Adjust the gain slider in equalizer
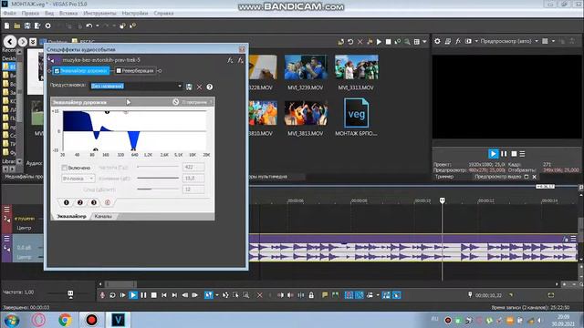Image resolution: width=584 pixels, height=328 pixels. coord(158,179)
